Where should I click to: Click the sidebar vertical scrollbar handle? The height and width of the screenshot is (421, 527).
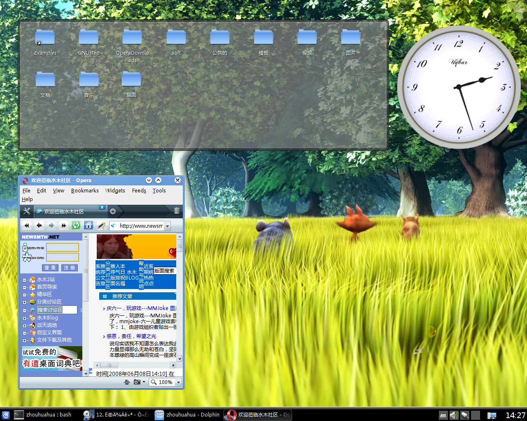(86, 271)
